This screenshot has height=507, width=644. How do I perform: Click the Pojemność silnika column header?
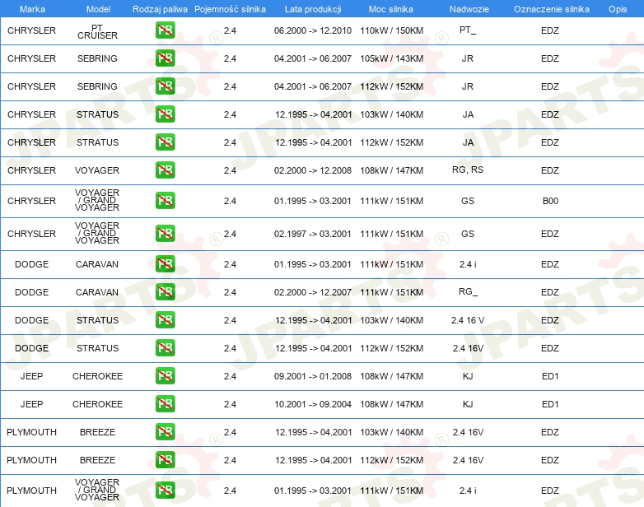coord(230,9)
